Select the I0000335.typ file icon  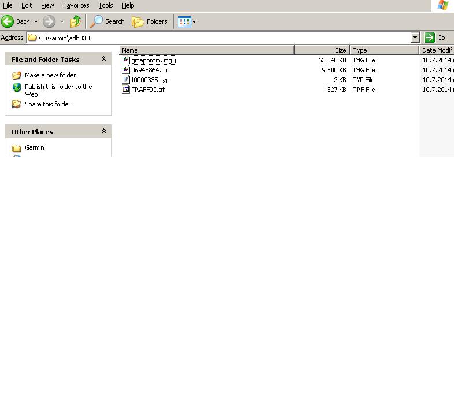[x=126, y=80]
